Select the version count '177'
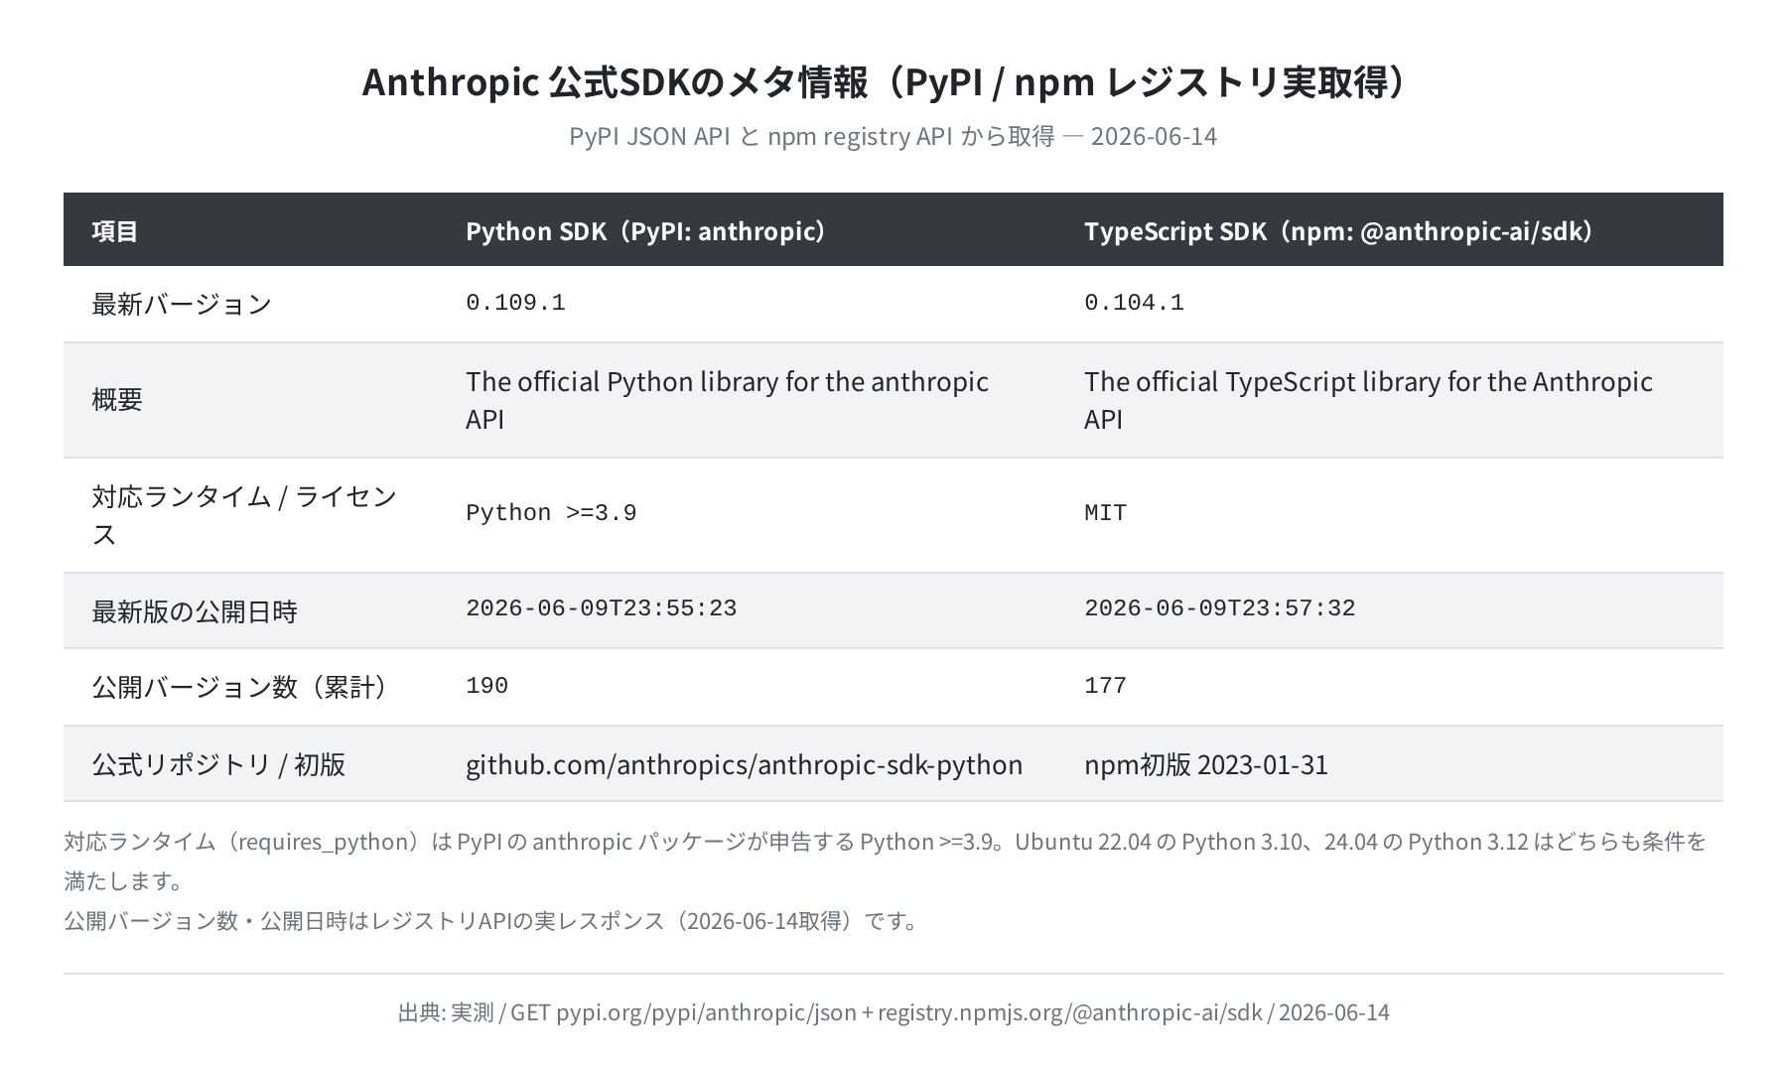The height and width of the screenshot is (1066, 1787). pos(1105,686)
